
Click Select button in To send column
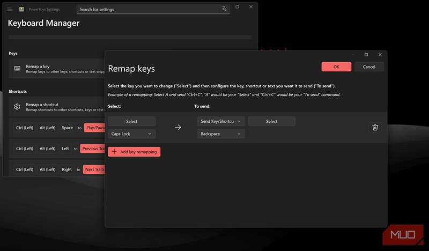point(271,121)
